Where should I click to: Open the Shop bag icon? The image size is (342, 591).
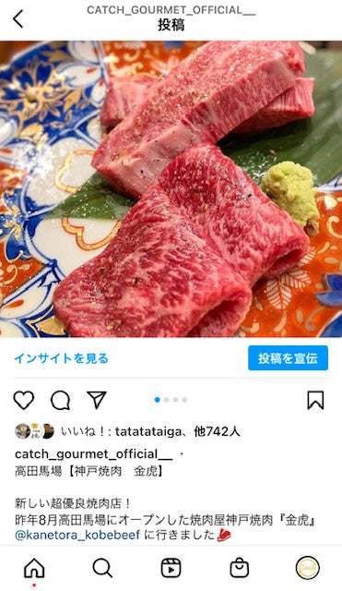pos(240,568)
